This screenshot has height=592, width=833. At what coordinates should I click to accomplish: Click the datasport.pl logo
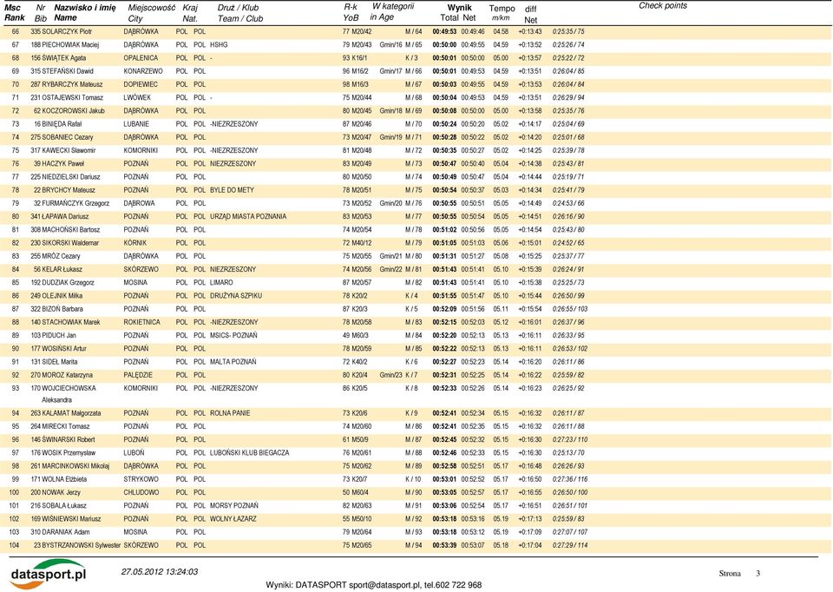click(49, 574)
